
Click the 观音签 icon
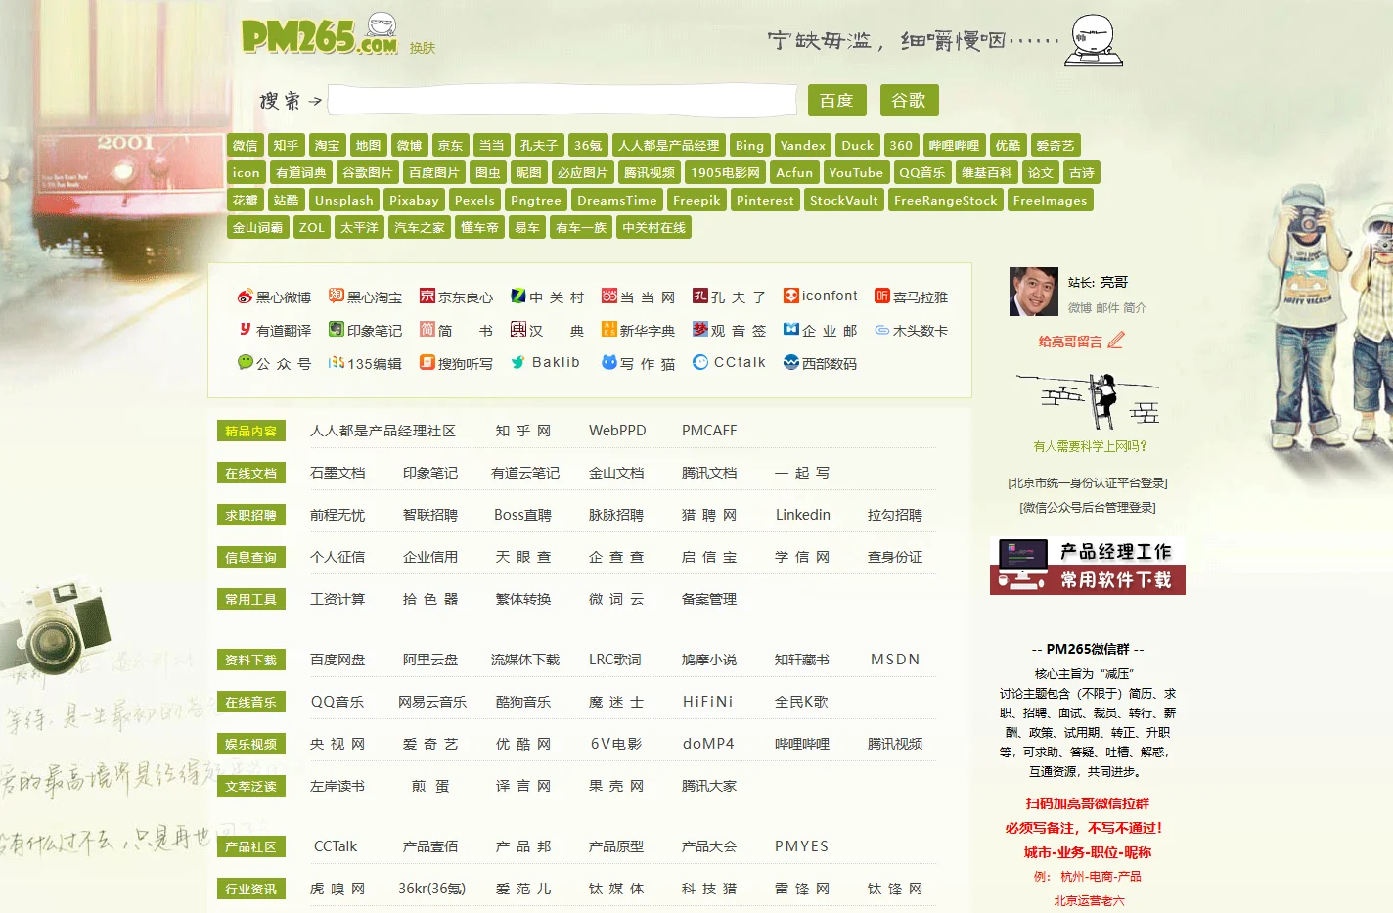tap(700, 329)
